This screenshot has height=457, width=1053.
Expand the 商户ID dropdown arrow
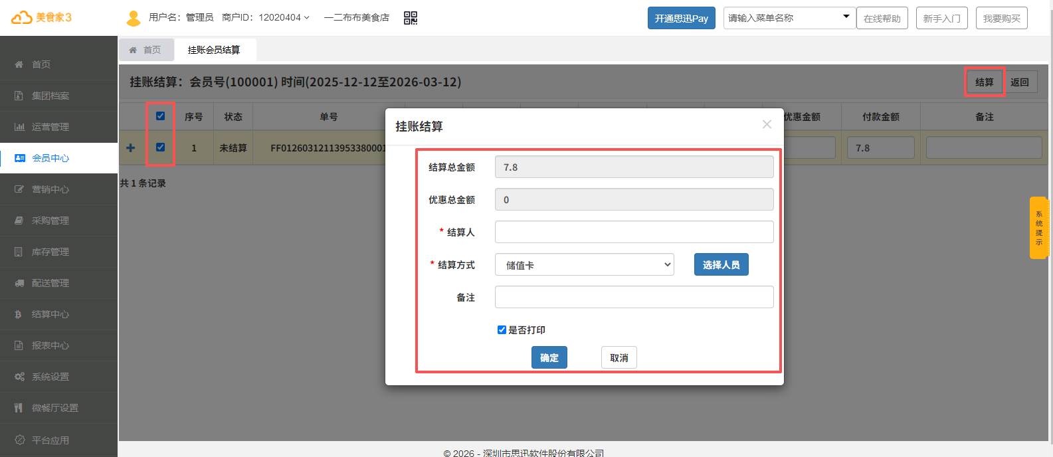pos(306,18)
